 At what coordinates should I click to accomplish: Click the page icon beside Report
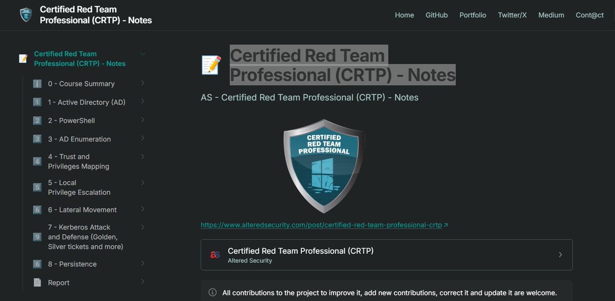37,283
